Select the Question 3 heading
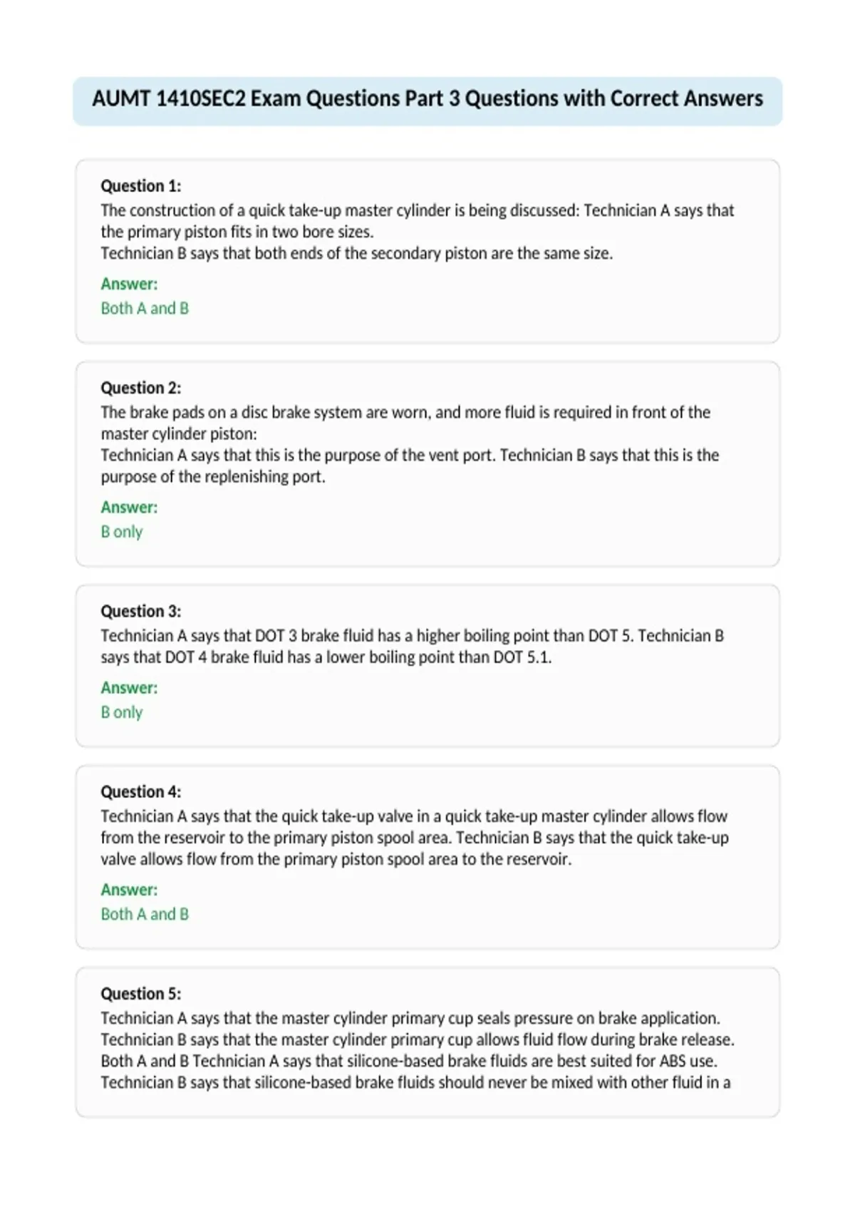855x1212 pixels. [x=141, y=611]
